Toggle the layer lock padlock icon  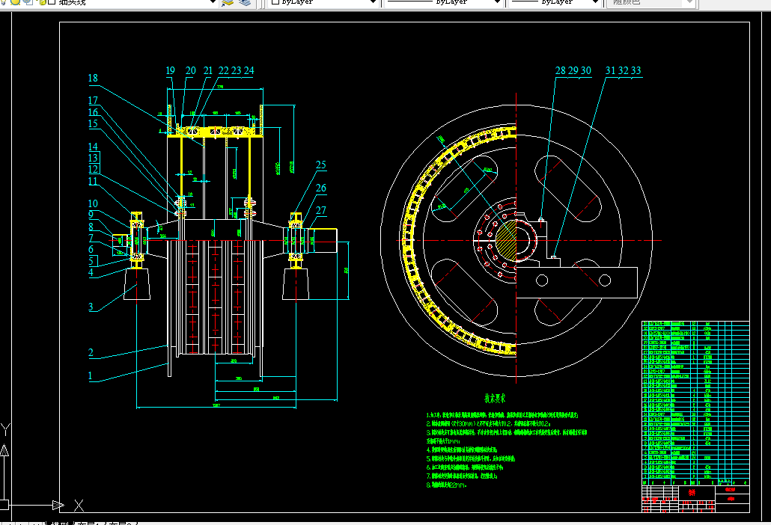tap(41, 1)
